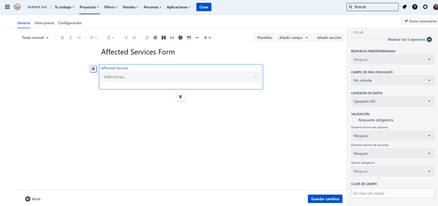Expand Mostrar las 5 opciones
The width and height of the screenshot is (438, 206).
pyautogui.click(x=410, y=40)
